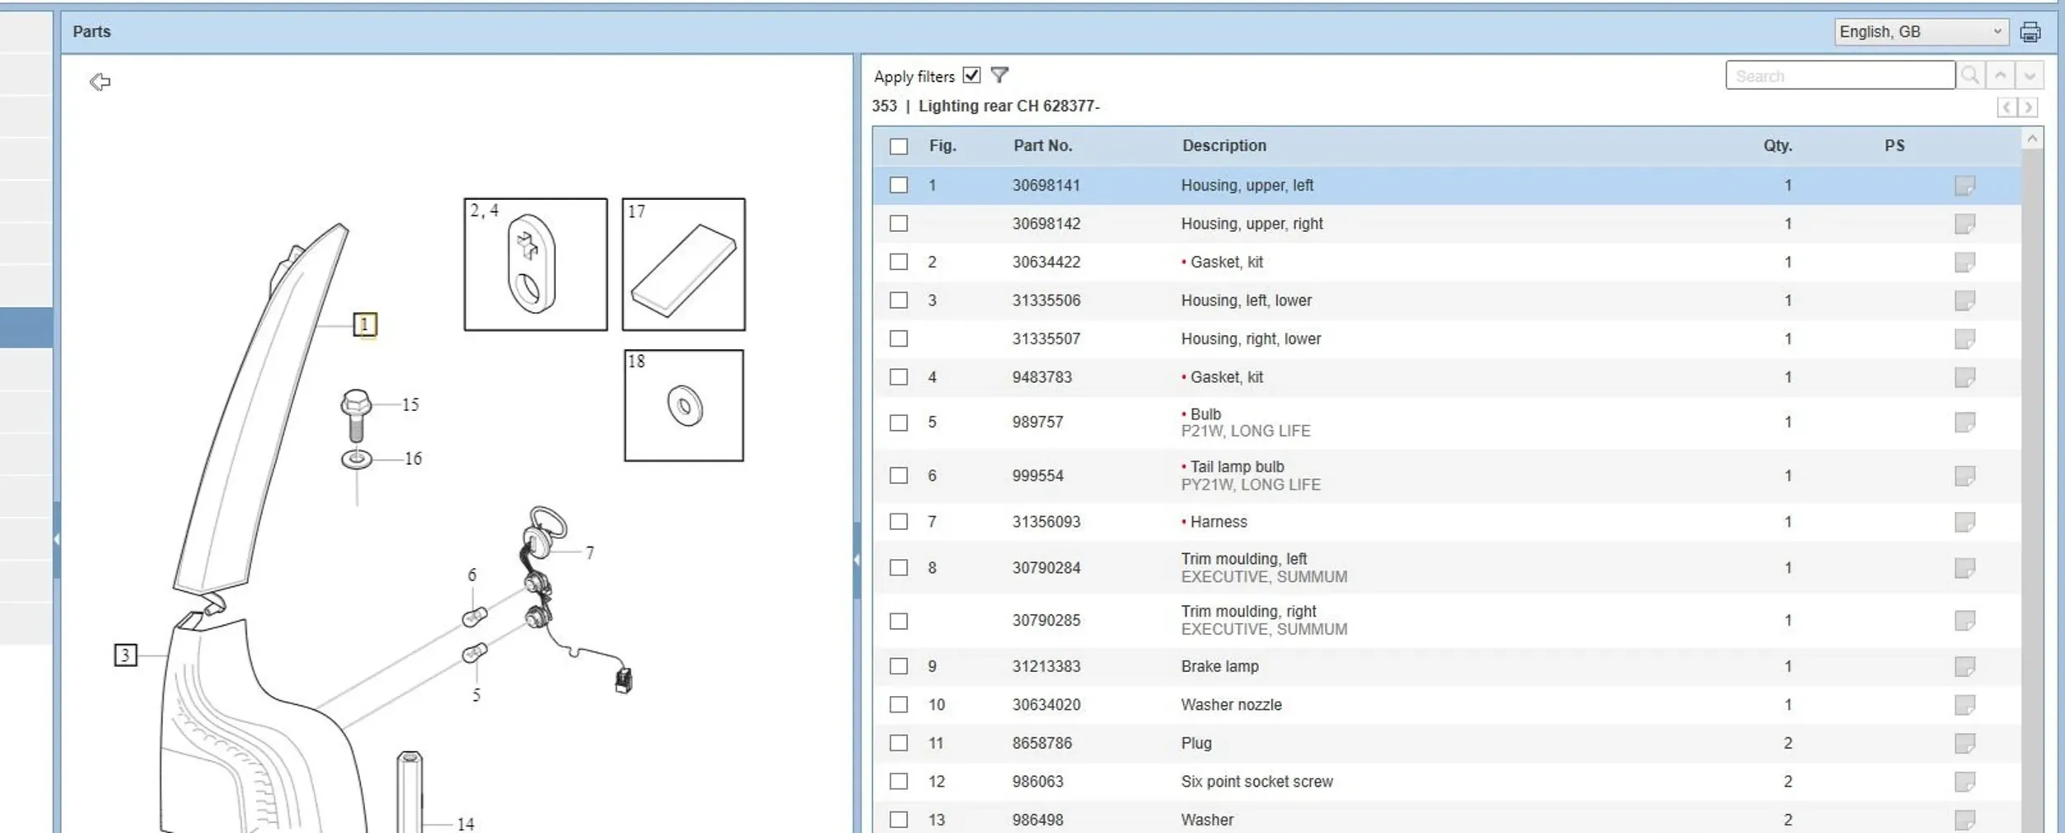
Task: Open note icon for Tail lamp bulb
Action: (x=1965, y=476)
